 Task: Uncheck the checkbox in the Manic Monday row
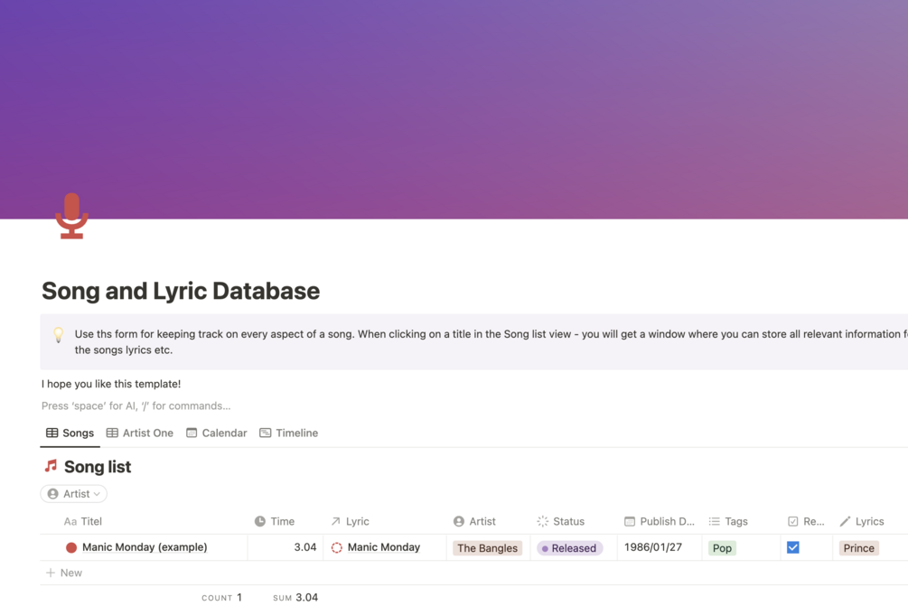[793, 547]
